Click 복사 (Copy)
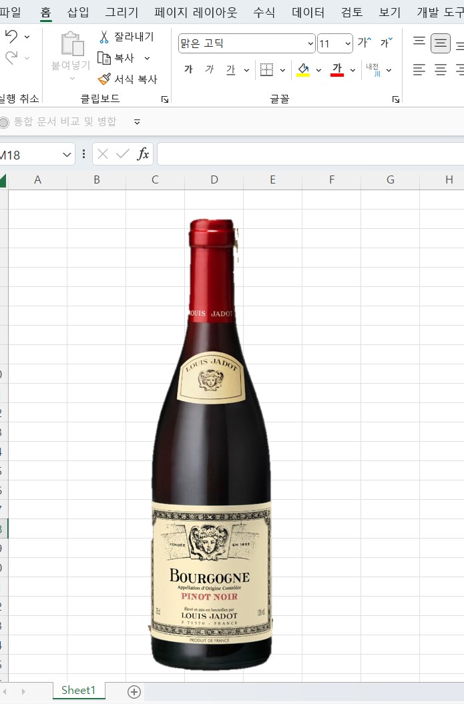The width and height of the screenshot is (464, 704). point(116,58)
